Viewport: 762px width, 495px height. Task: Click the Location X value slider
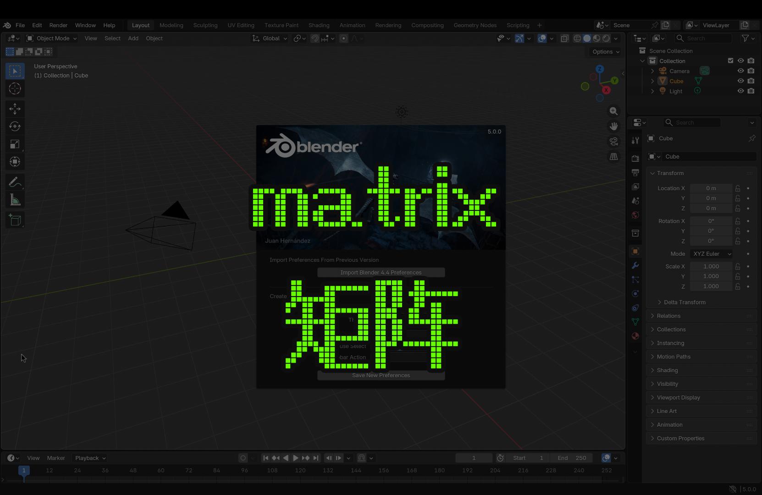click(711, 188)
